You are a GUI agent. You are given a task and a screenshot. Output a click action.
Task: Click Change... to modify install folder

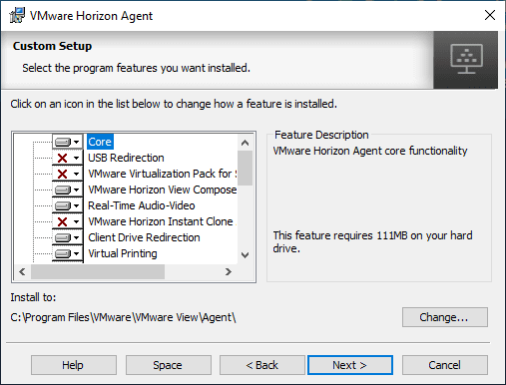[445, 317]
